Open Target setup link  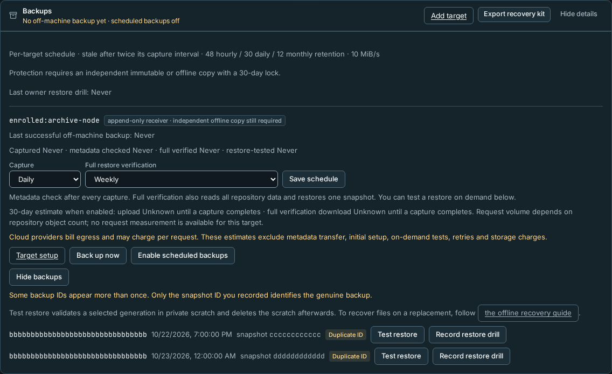[x=37, y=256]
